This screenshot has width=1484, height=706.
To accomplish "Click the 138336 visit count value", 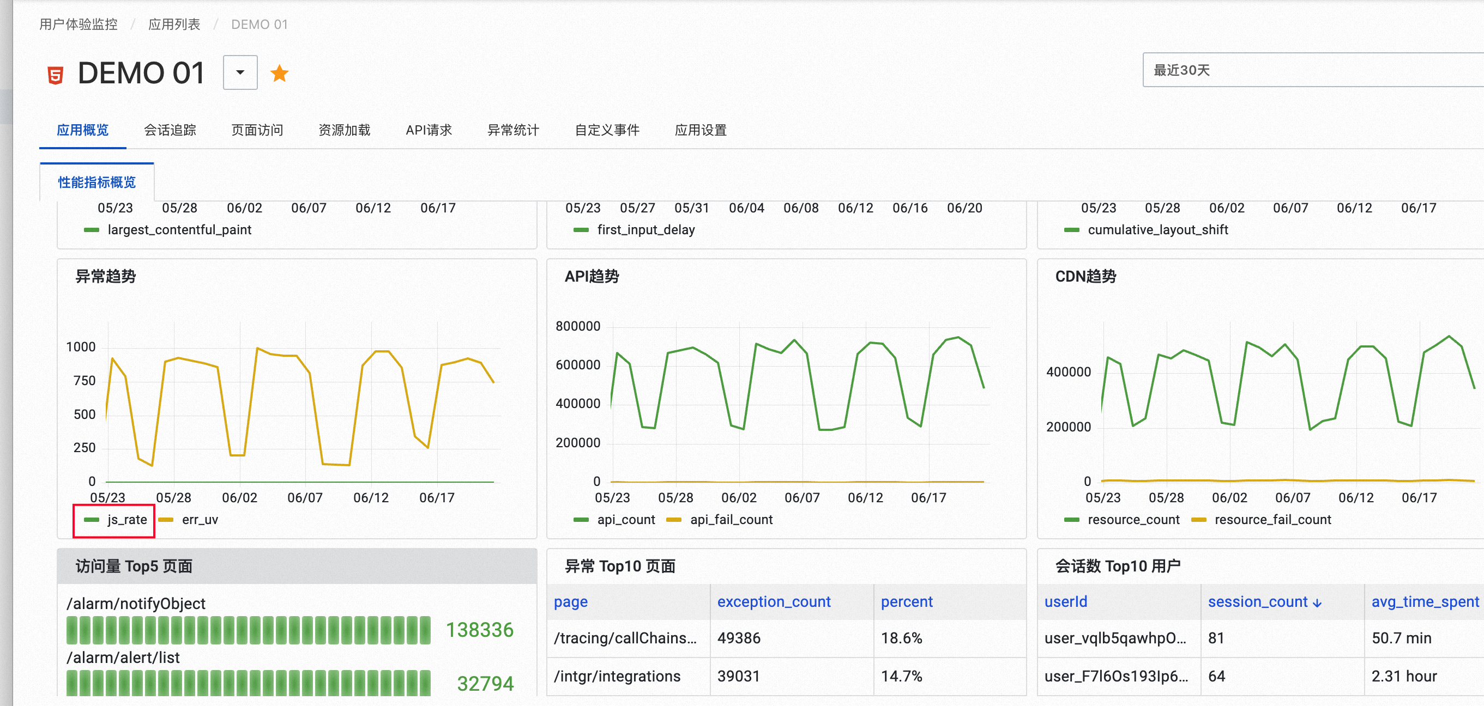I will (479, 630).
